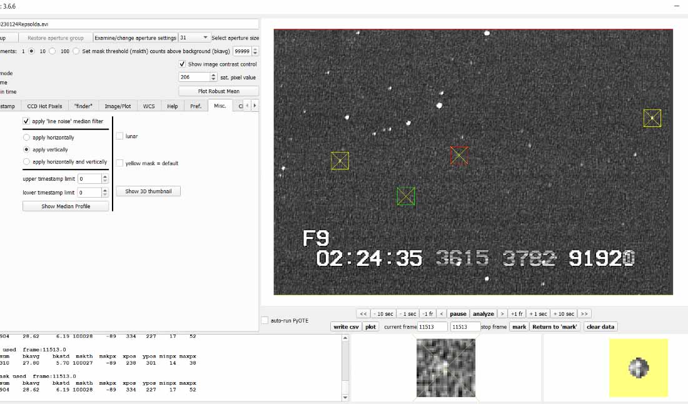This screenshot has height=404, width=688.
Task: Select the increment 1 radio button
Action: (x=31, y=51)
